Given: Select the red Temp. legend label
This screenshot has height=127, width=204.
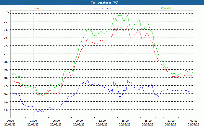Looking at the screenshot, I should pos(37,8).
